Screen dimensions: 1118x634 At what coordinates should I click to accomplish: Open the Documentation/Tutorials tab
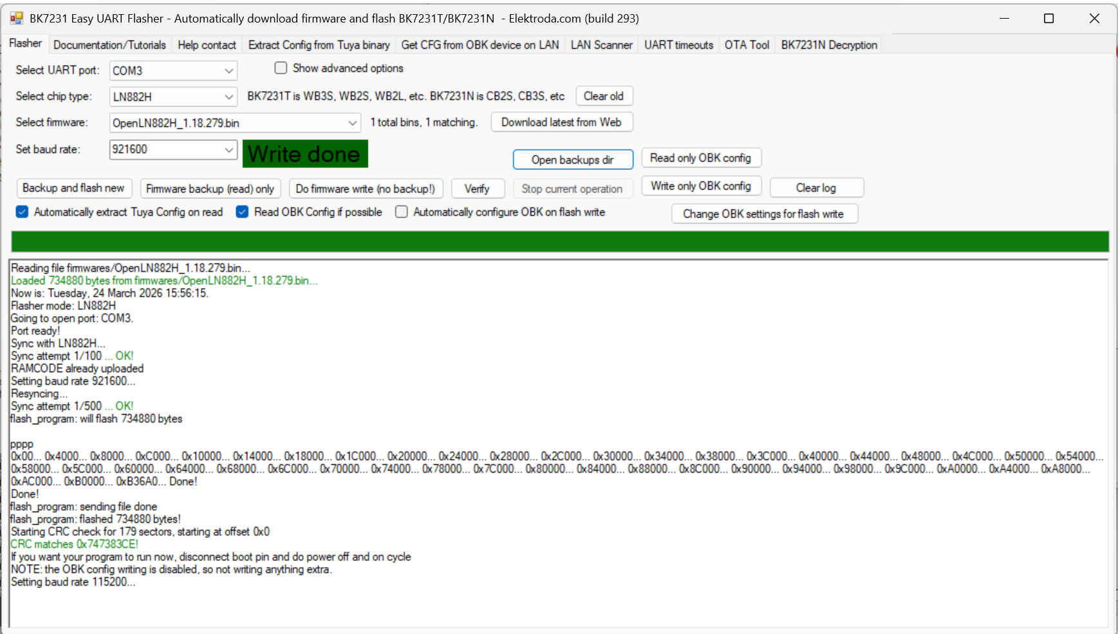click(109, 45)
